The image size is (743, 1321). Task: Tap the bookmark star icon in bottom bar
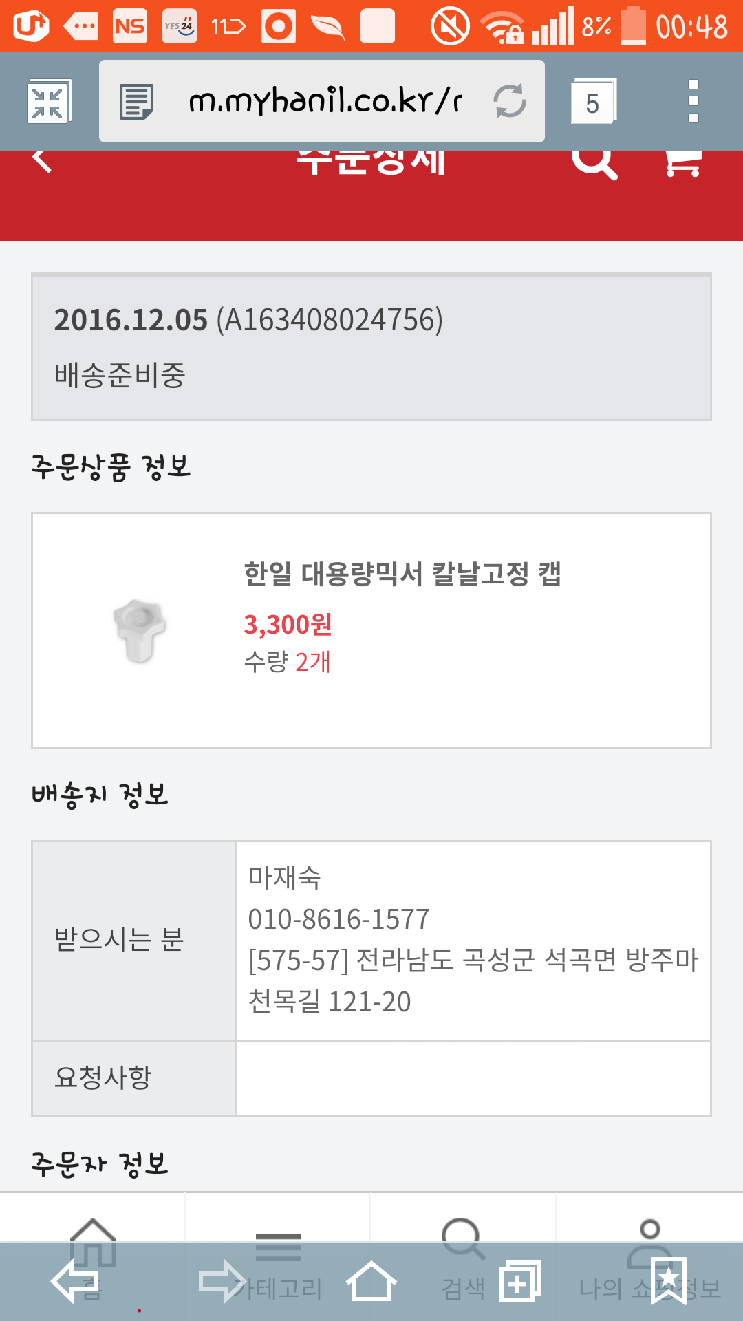[669, 1281]
